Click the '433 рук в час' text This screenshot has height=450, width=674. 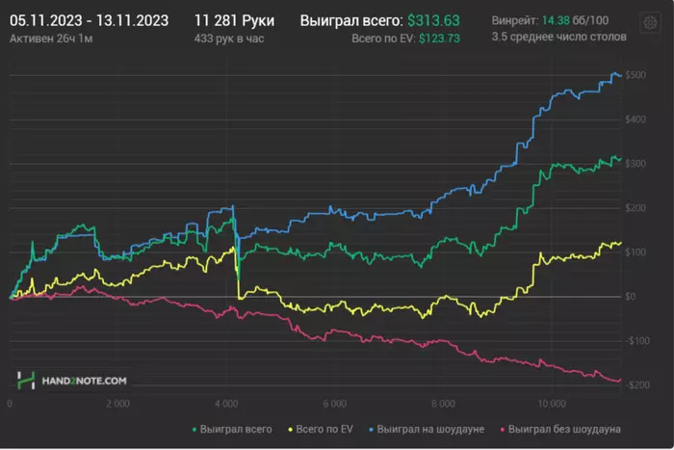click(229, 39)
